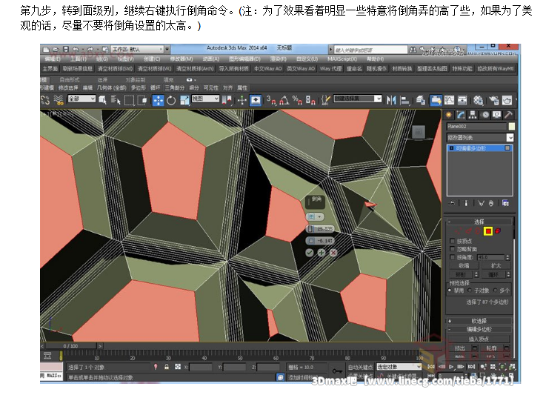
Task: Click the 0 / 100 time slider
Action: 70,346
